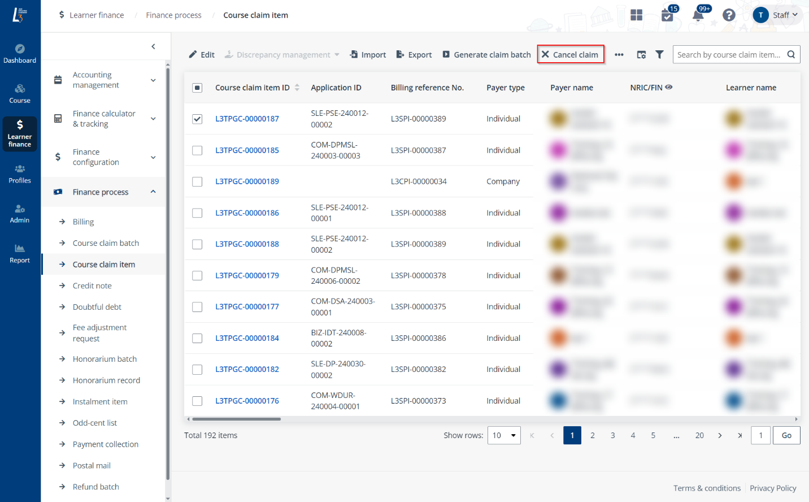Show NRIC/FIN using the eye icon
This screenshot has height=502, width=809.
coord(669,87)
